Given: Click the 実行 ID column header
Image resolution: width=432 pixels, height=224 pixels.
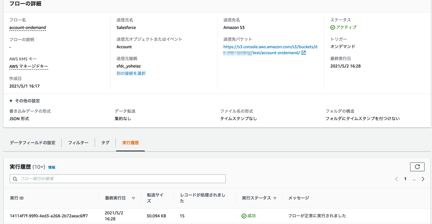Looking at the screenshot, I should coord(17,198).
